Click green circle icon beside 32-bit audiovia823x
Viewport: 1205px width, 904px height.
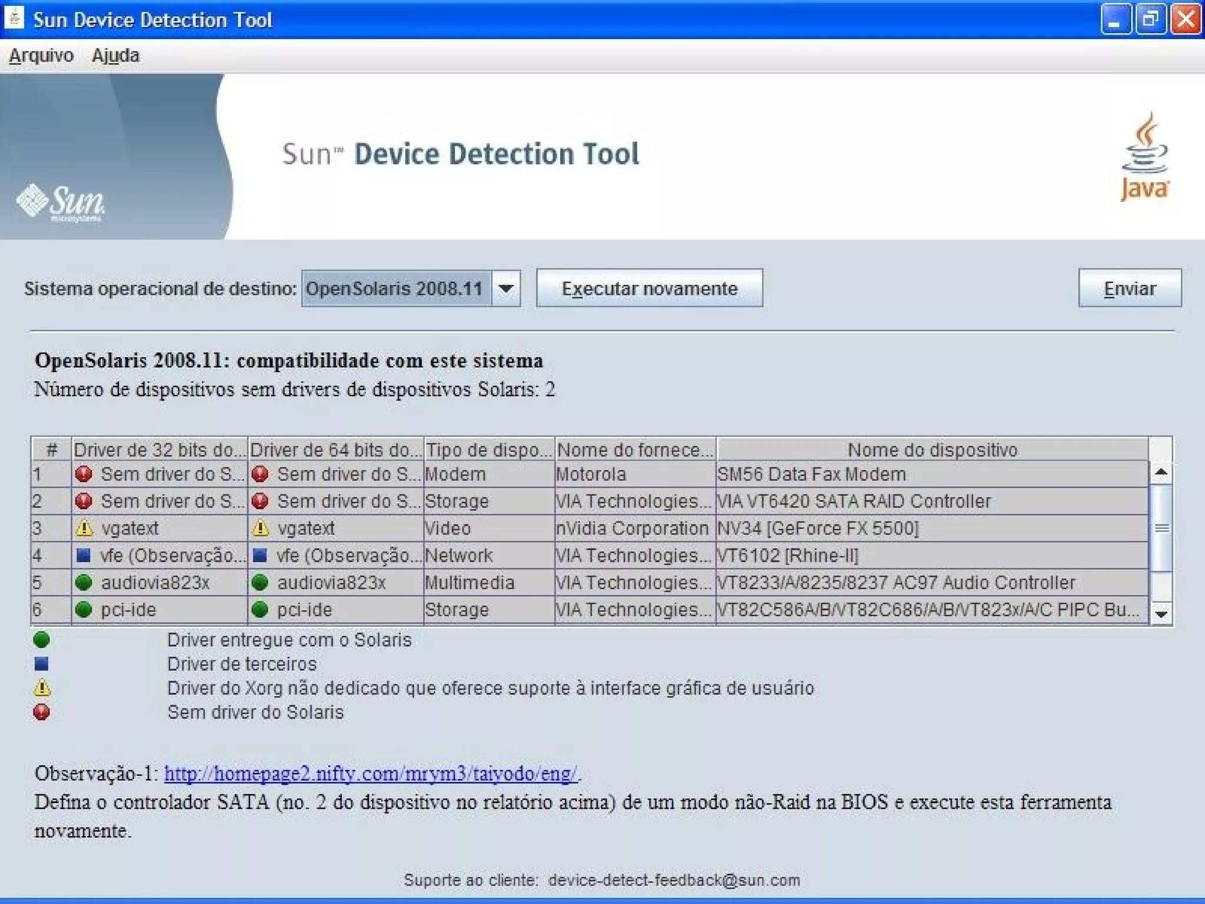tap(84, 582)
